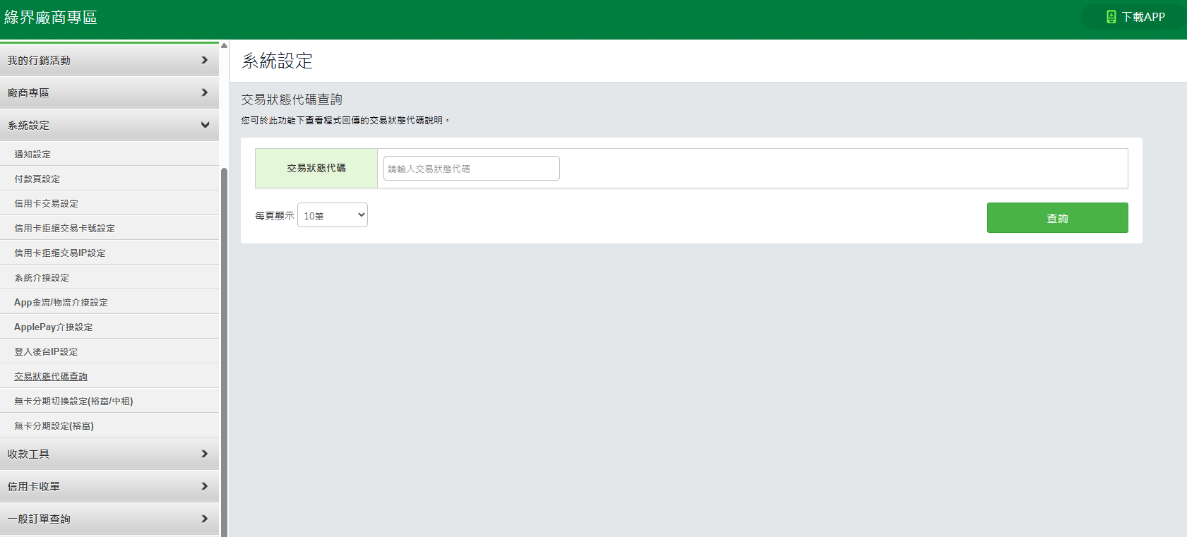Open App金流/物流介接設定

point(61,303)
